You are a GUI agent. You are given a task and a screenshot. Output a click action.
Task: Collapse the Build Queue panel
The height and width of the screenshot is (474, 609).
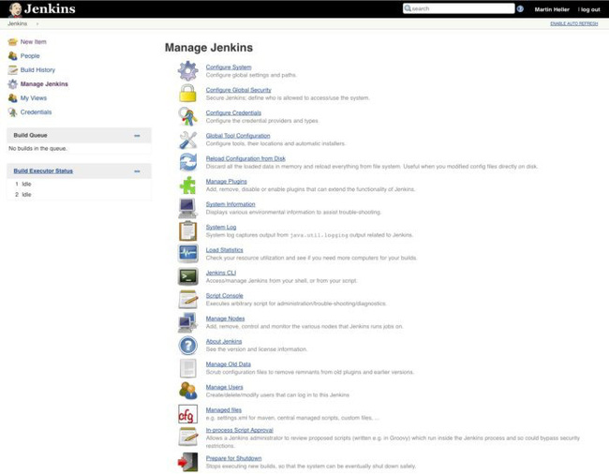[x=137, y=136]
